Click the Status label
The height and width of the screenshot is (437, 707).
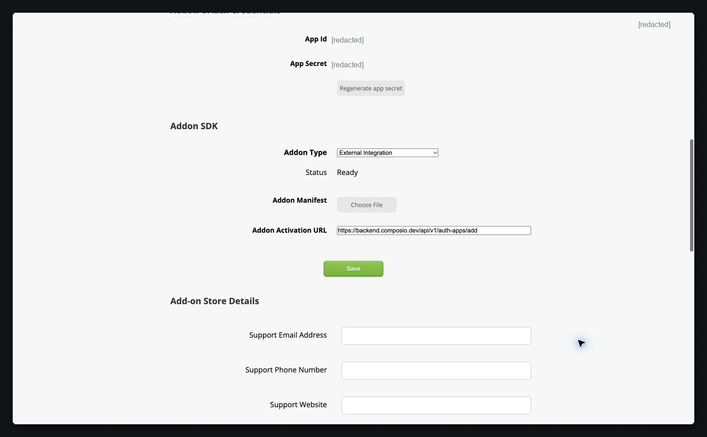(x=316, y=173)
